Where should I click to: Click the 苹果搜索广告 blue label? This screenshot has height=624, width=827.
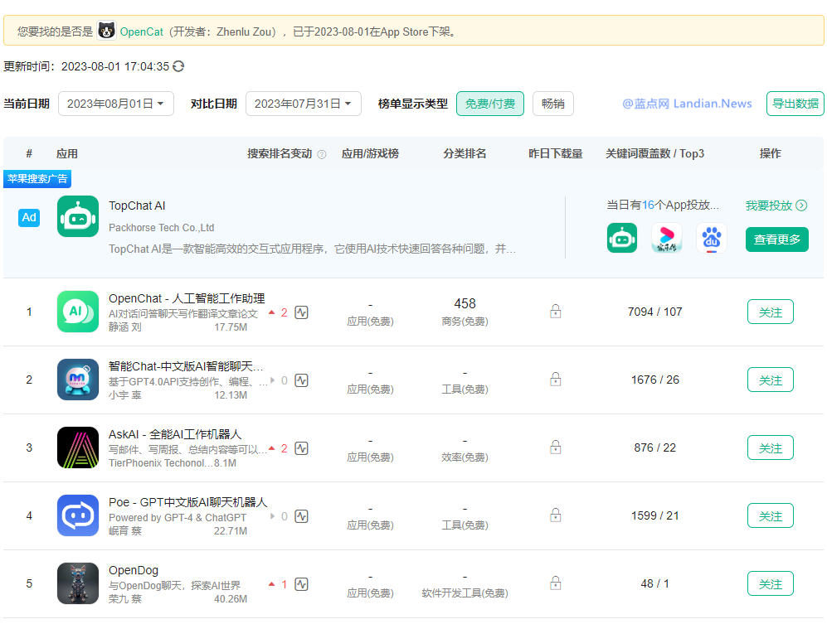pyautogui.click(x=37, y=179)
